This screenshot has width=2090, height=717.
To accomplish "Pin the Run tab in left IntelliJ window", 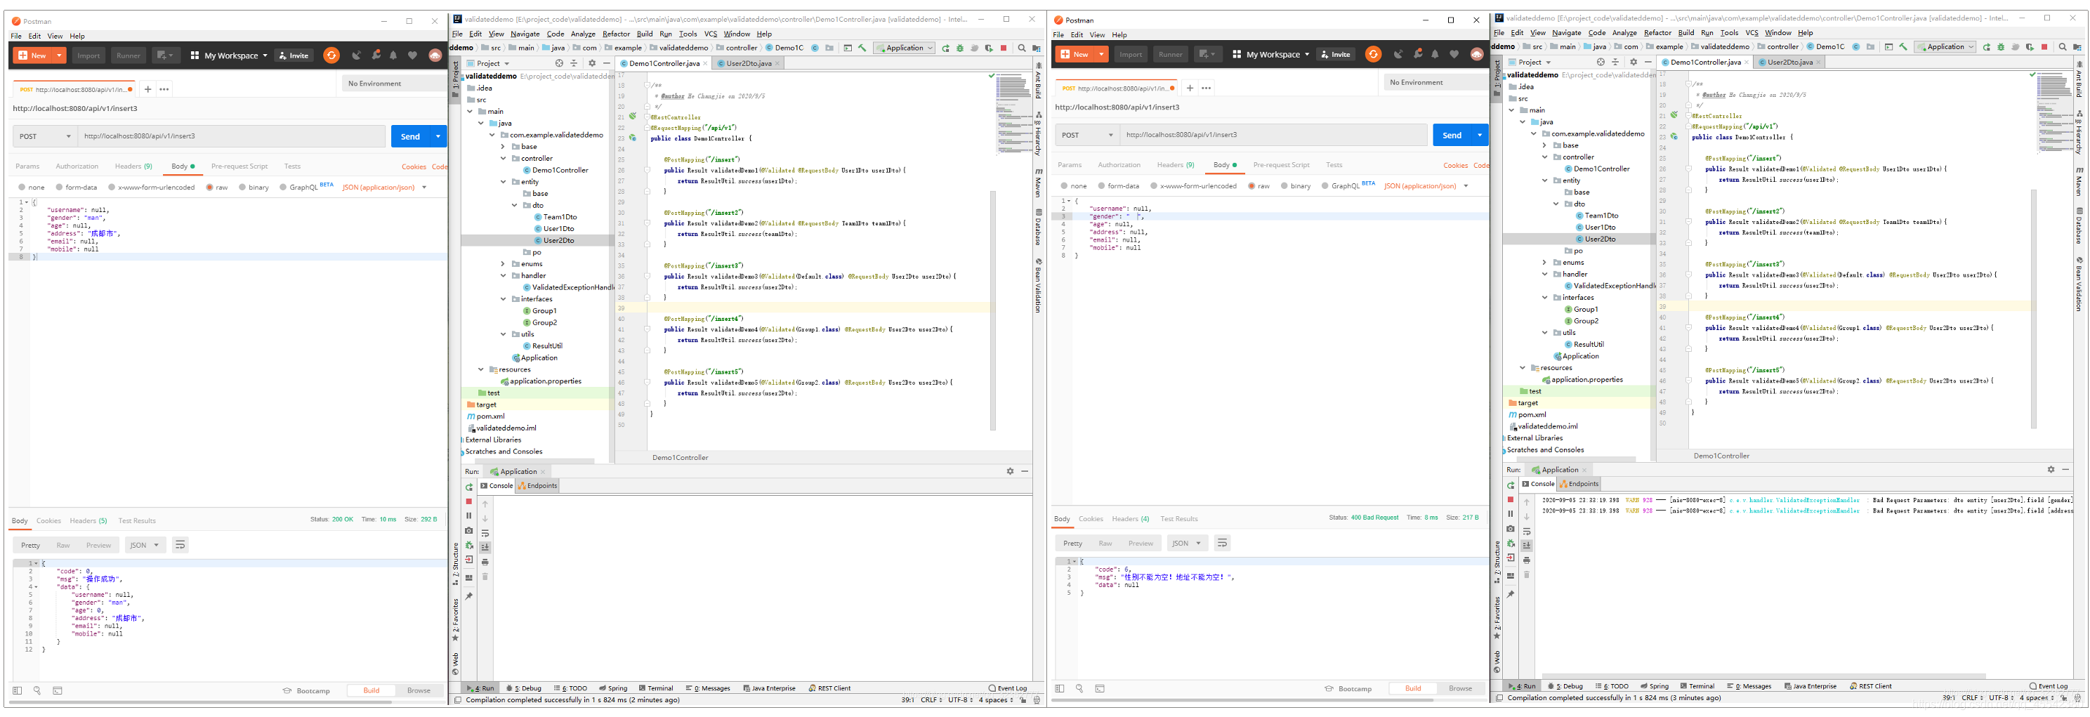I will (x=469, y=597).
